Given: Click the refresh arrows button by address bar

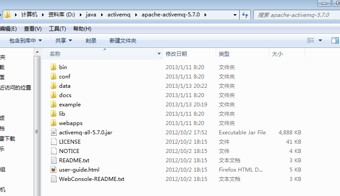Looking at the screenshot, I should click(245, 15).
